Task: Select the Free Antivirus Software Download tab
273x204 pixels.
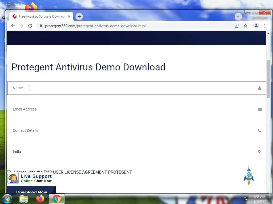Action: tap(41, 16)
